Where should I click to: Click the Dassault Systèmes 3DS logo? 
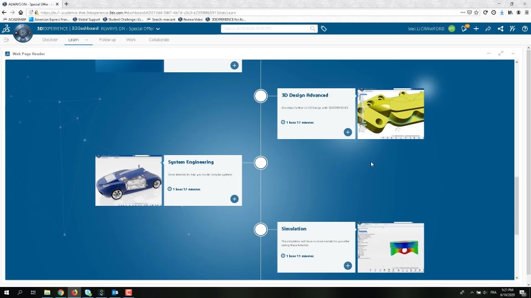point(6,29)
